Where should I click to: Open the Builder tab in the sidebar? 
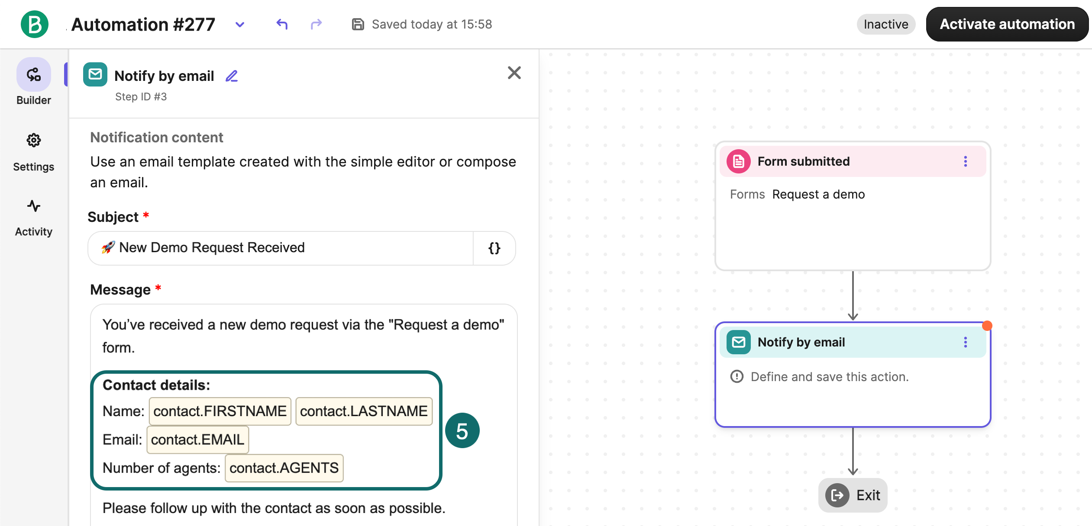34,82
